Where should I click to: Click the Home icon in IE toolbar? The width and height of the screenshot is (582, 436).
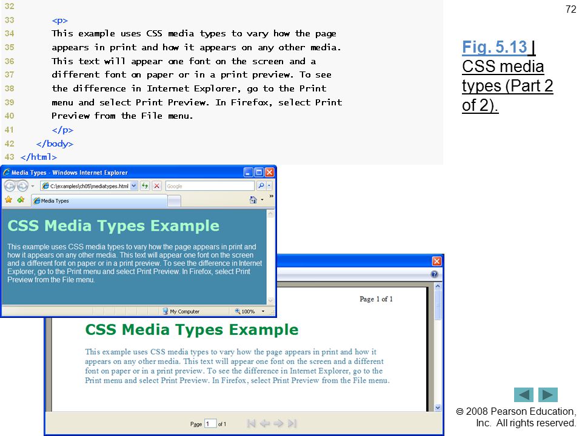point(253,200)
